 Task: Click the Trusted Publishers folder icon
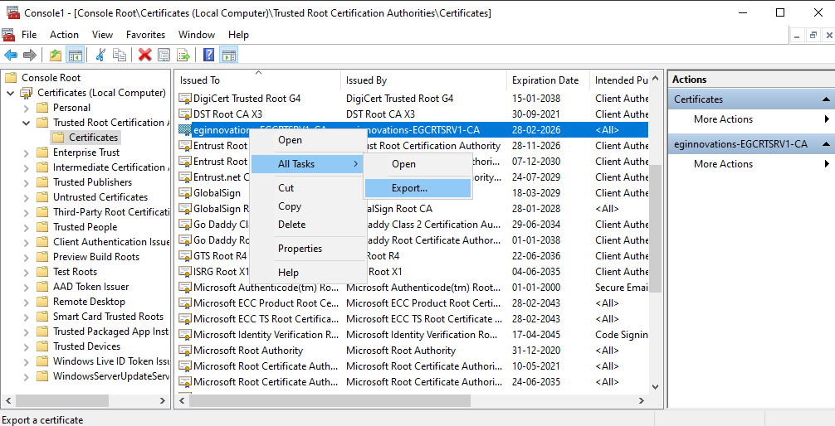click(42, 182)
